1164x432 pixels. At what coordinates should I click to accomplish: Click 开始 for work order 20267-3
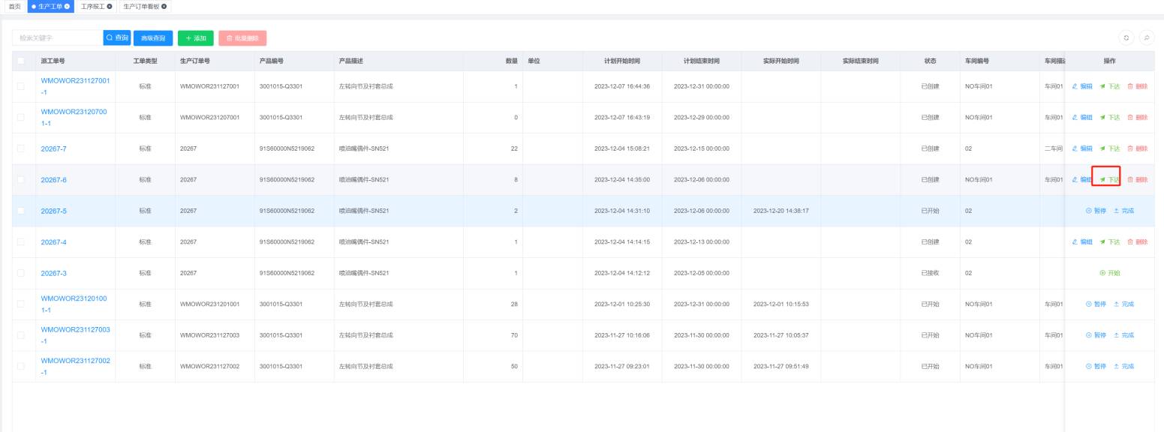point(1109,273)
